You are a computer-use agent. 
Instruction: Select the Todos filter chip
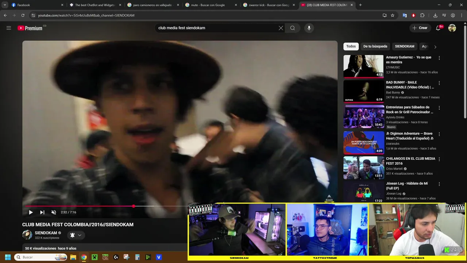tap(351, 46)
